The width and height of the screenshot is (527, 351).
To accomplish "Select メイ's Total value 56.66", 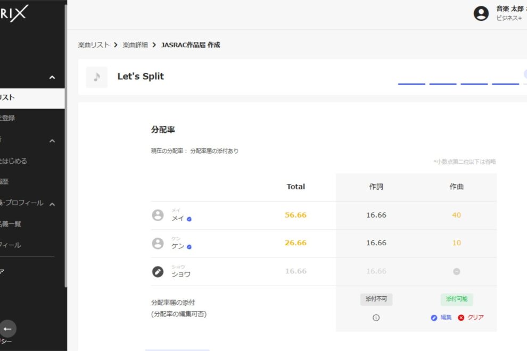I will (295, 215).
